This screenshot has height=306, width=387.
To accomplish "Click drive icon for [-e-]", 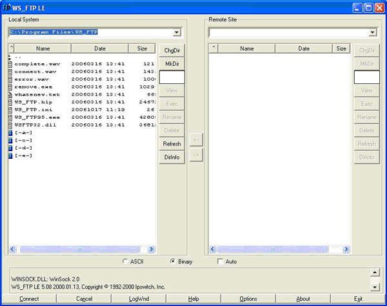I will click(x=10, y=156).
